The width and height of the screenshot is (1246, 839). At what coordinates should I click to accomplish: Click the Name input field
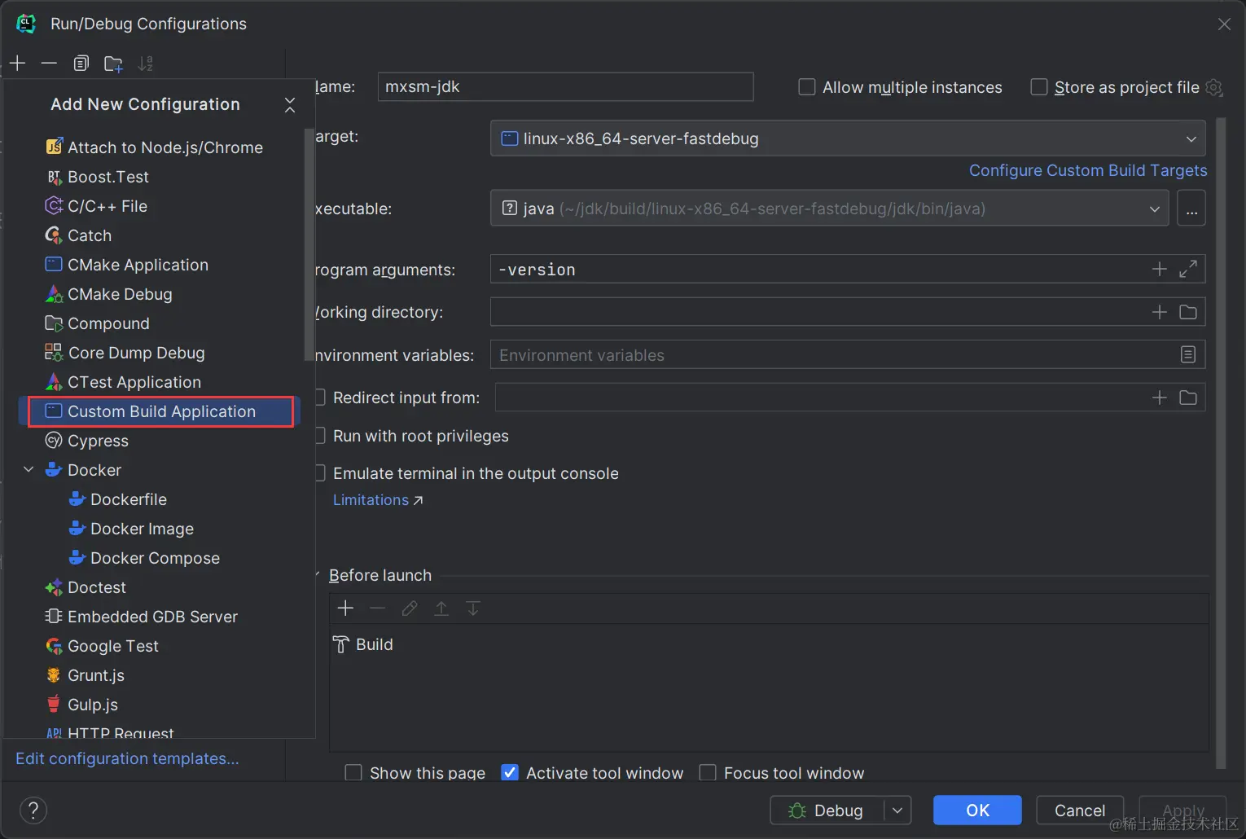pyautogui.click(x=565, y=87)
